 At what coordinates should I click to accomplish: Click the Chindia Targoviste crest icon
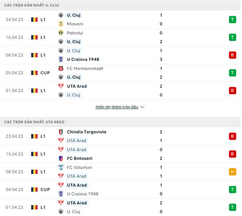(x=61, y=132)
